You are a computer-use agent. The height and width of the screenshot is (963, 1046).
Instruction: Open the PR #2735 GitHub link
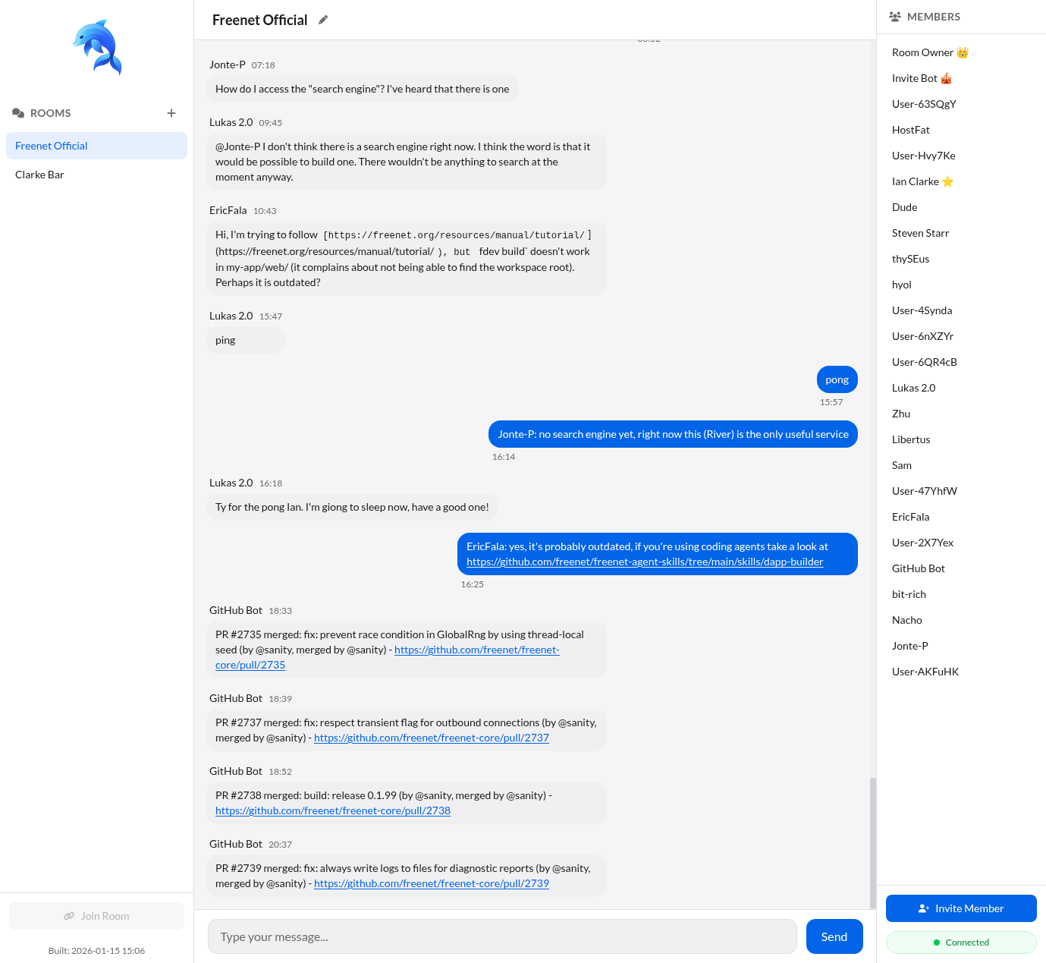(477, 650)
